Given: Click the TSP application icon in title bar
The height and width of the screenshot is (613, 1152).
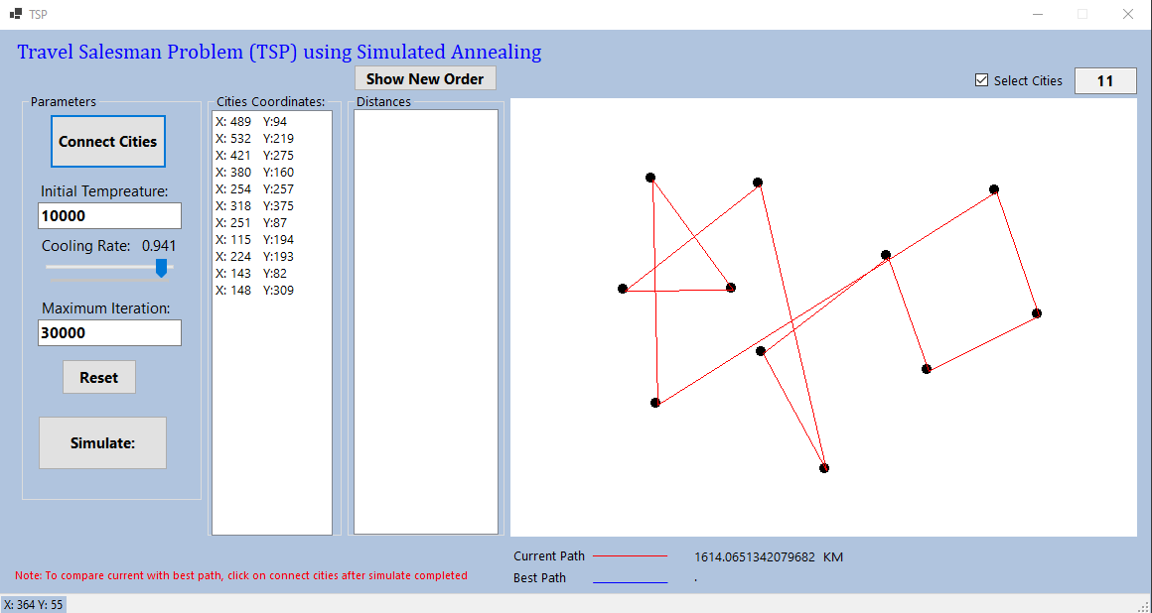Looking at the screenshot, I should coord(14,14).
